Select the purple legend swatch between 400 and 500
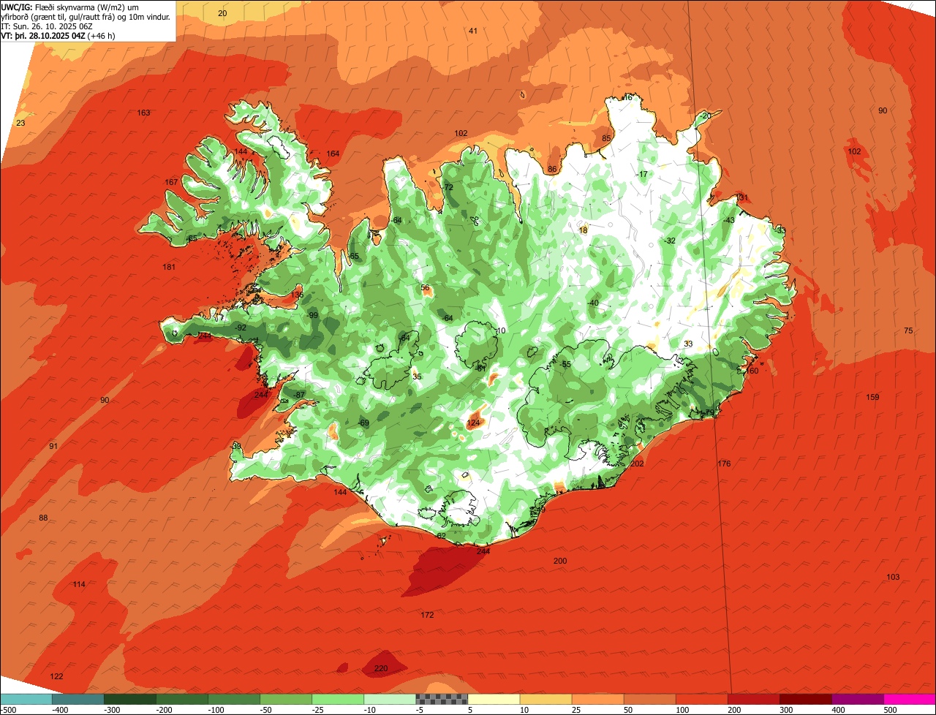Image resolution: width=936 pixels, height=715 pixels. (x=858, y=700)
